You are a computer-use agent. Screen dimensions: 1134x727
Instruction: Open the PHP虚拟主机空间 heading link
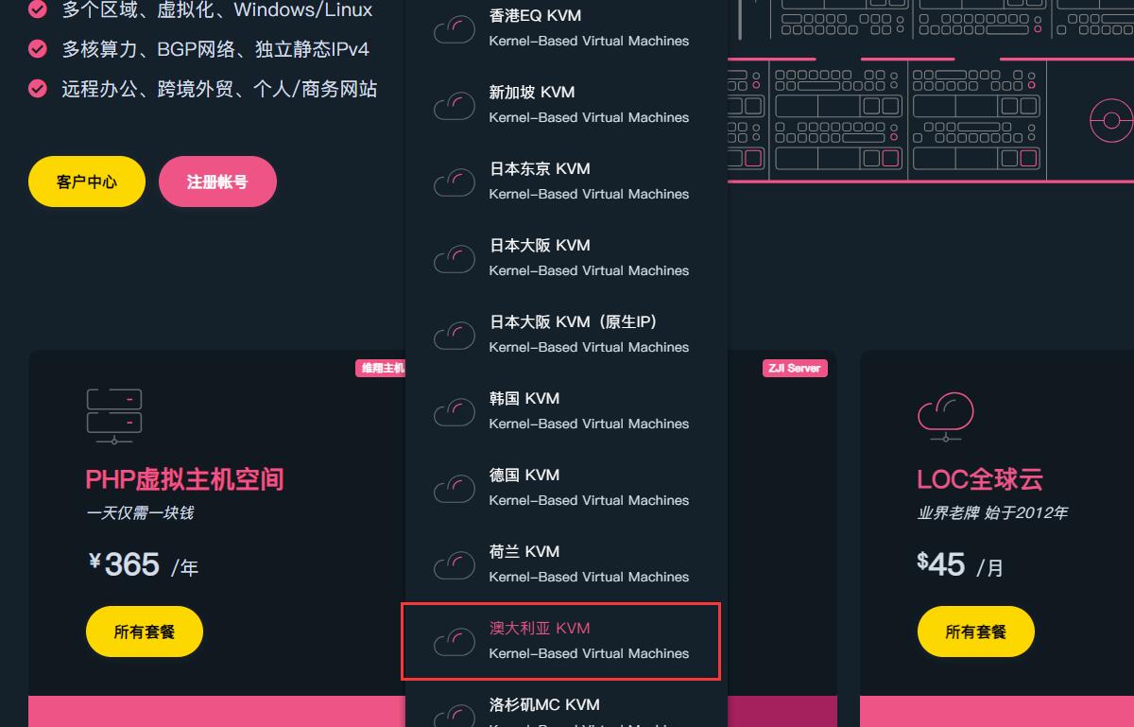184,479
